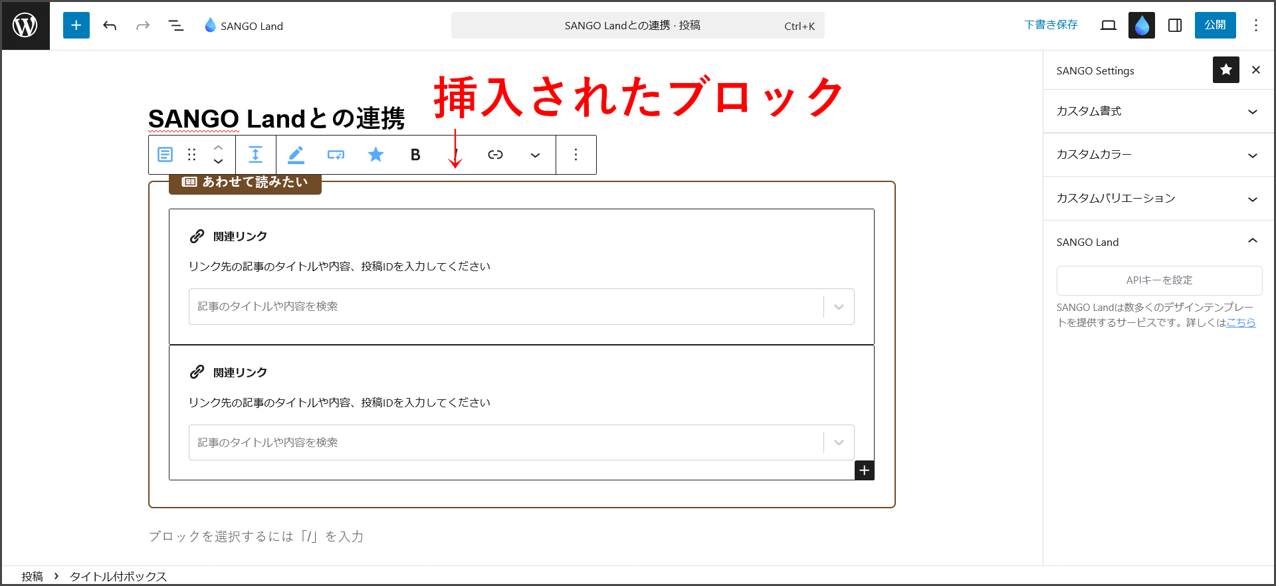Expand the カスタム書式 panel
The width and height of the screenshot is (1276, 586).
[x=1158, y=111]
